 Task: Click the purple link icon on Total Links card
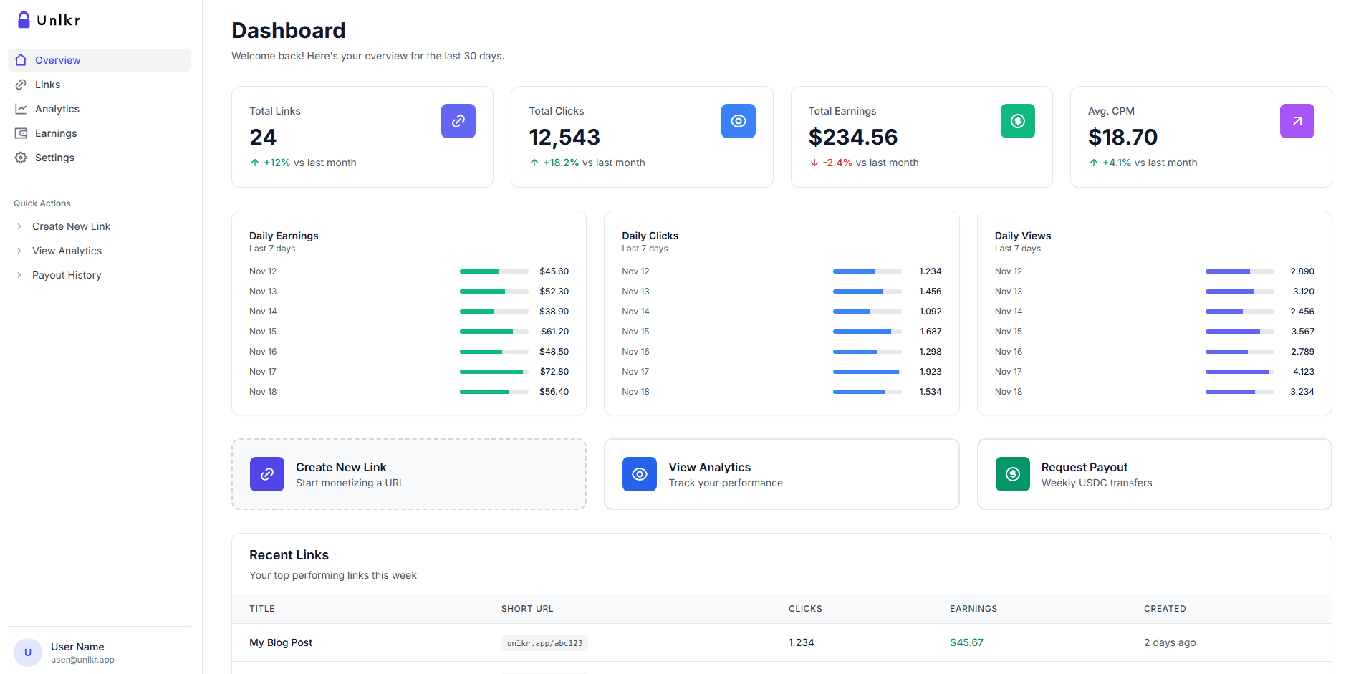tap(458, 121)
